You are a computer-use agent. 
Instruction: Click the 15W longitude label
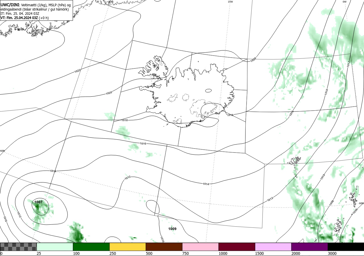click(x=230, y=2)
